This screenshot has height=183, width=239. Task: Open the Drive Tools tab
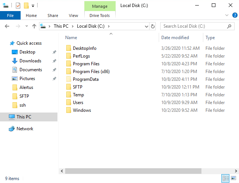click(x=99, y=15)
